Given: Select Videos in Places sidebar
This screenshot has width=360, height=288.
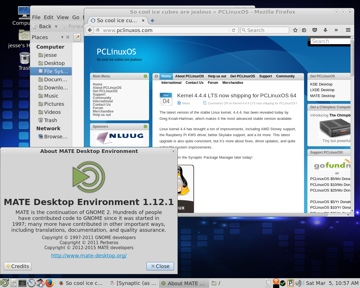Looking at the screenshot, I should pos(51,112).
